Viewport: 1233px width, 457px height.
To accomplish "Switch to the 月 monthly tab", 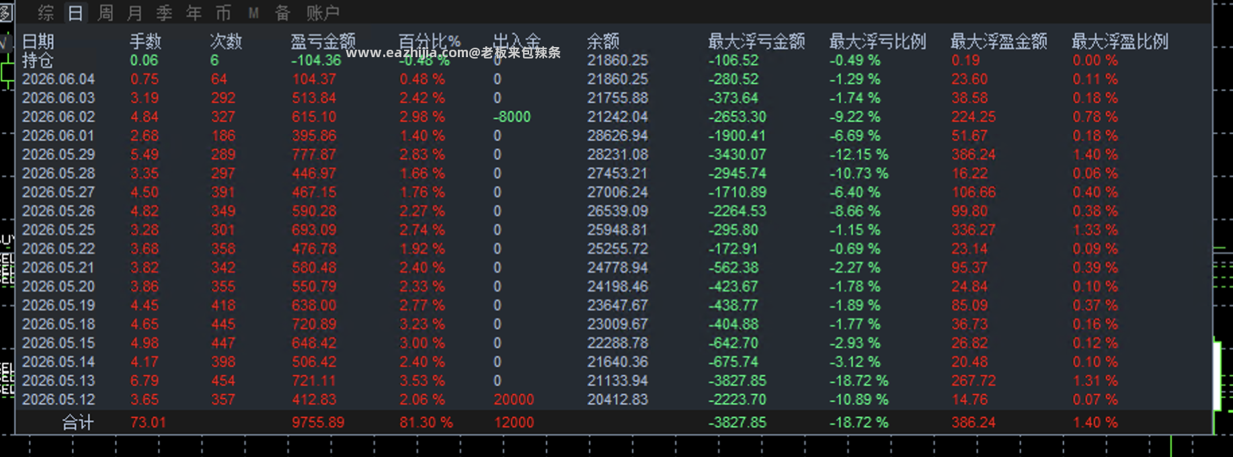I will click(x=135, y=13).
